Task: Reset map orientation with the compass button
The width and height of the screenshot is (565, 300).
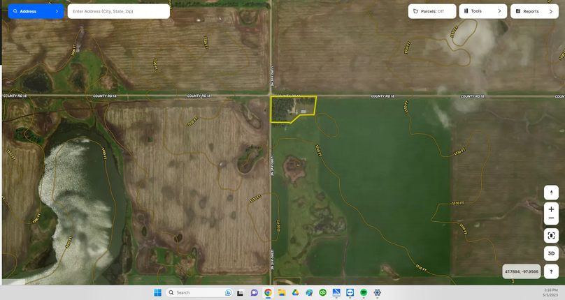Action: [551, 193]
